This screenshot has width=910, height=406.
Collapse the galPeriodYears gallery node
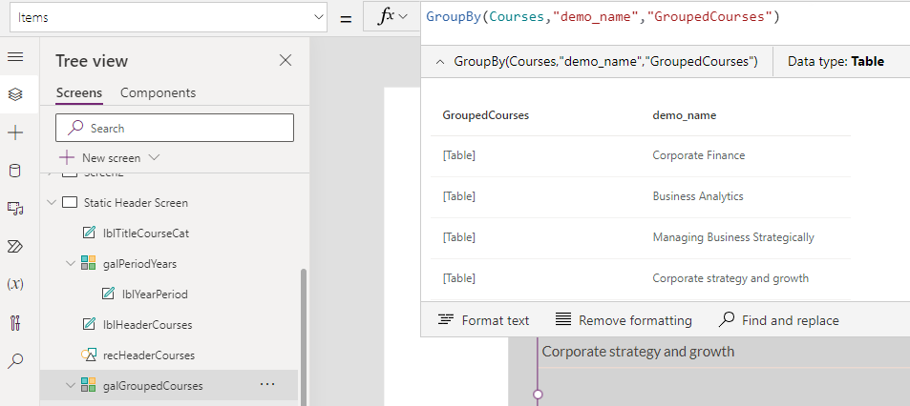[71, 264]
